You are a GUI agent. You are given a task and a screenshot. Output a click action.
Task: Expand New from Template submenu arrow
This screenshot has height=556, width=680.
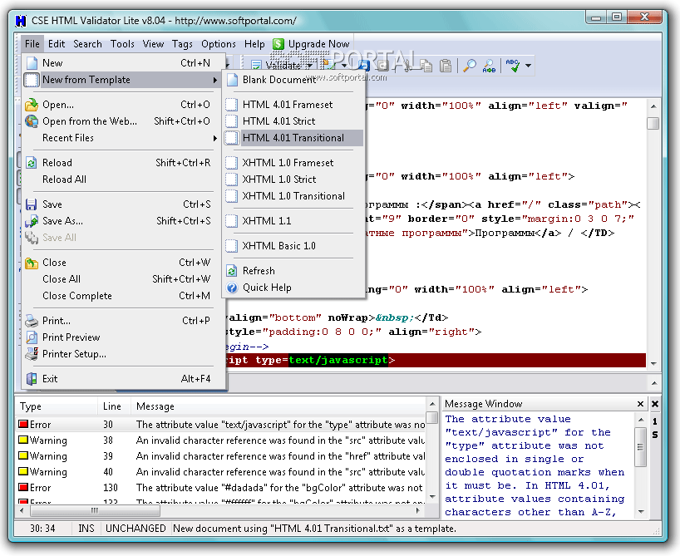pos(215,80)
